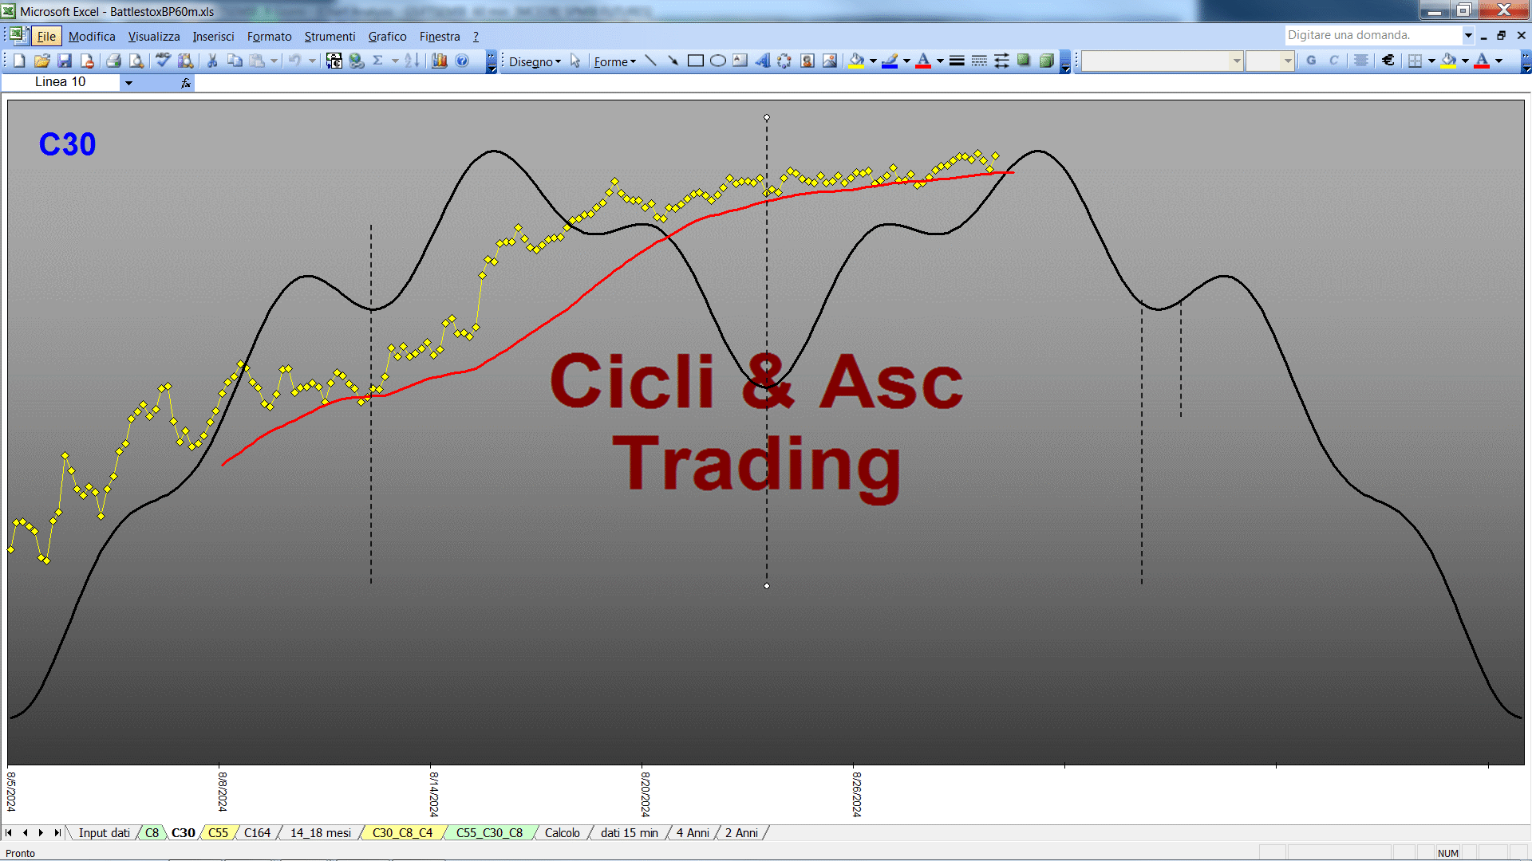Insert a diagram or organization chart
The height and width of the screenshot is (861, 1532).
point(784,61)
